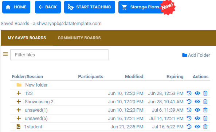Expand the Showcasing 2 session row
The width and height of the screenshot is (216, 132).
[x=19, y=101]
